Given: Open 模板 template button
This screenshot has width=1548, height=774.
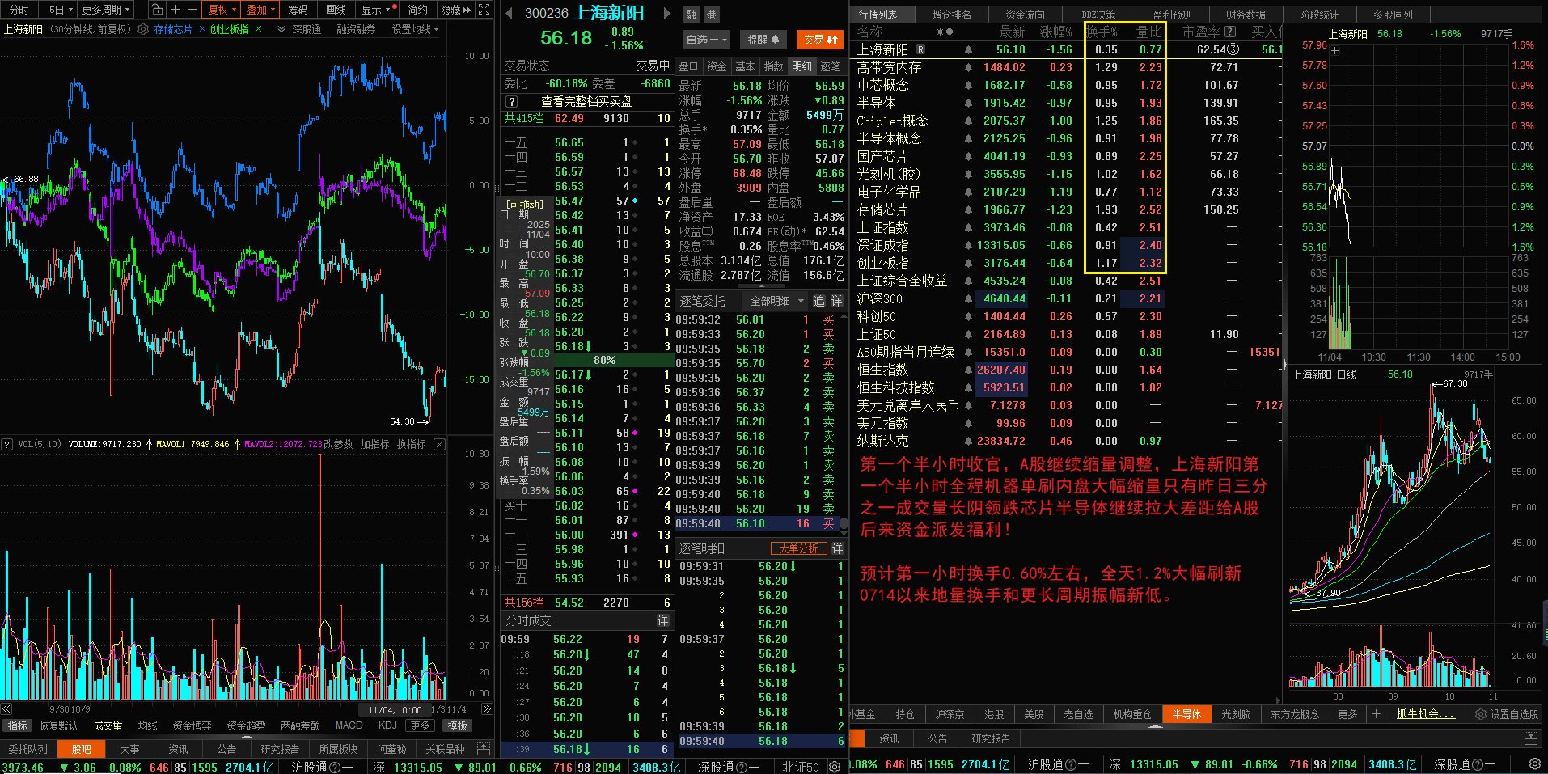Looking at the screenshot, I should point(457,725).
